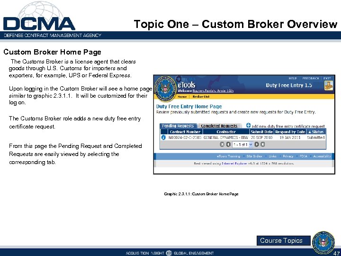Click the Duty Free Entry app icon
This screenshot has height=256, width=341.
(x=328, y=85)
